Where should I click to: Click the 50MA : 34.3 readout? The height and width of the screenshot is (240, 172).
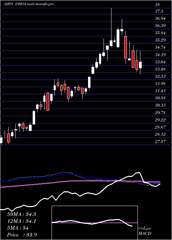point(21,214)
